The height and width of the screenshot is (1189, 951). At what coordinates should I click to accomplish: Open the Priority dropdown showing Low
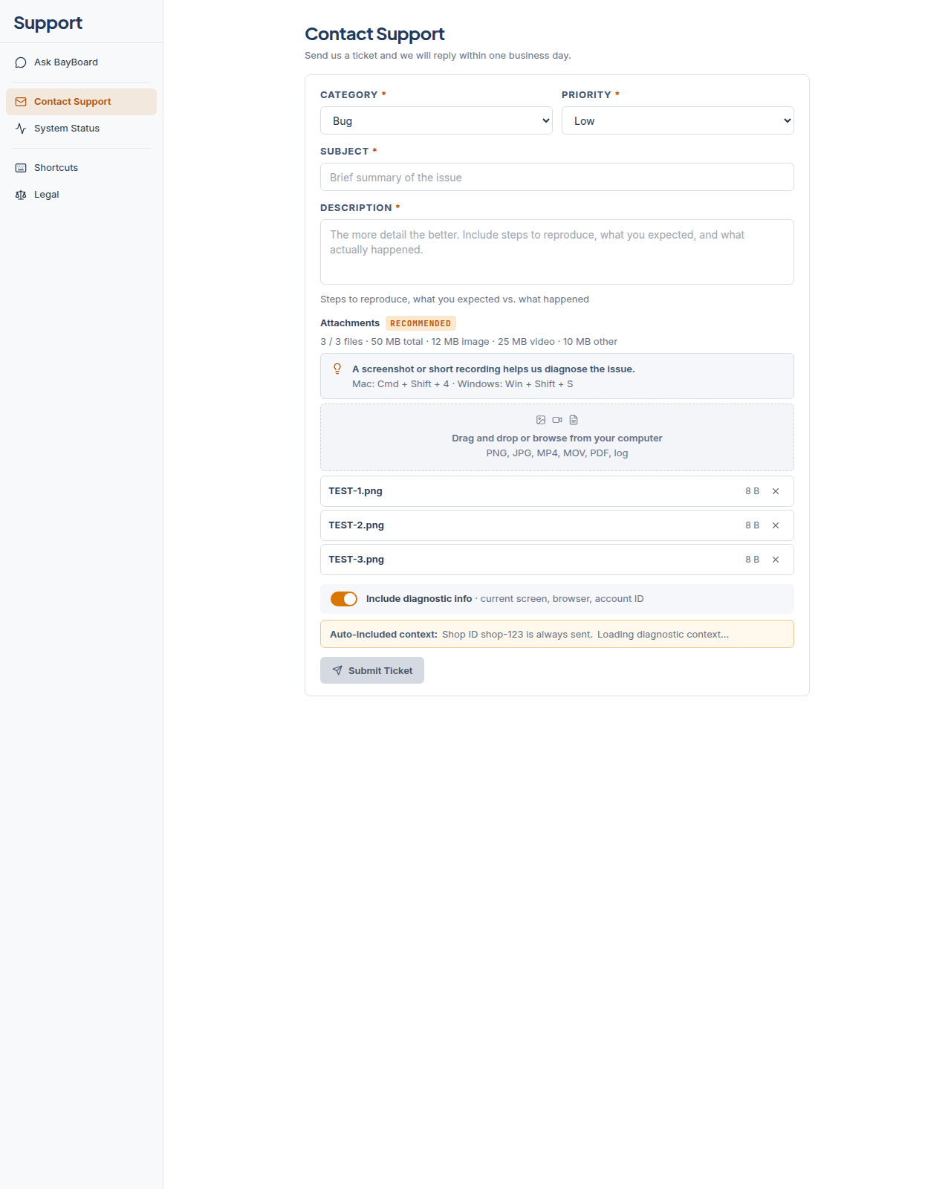click(x=678, y=120)
